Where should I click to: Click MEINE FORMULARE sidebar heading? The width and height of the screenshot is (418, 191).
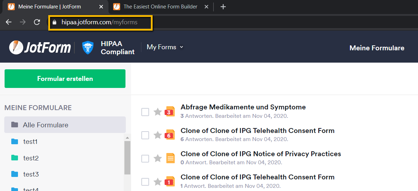click(x=38, y=108)
